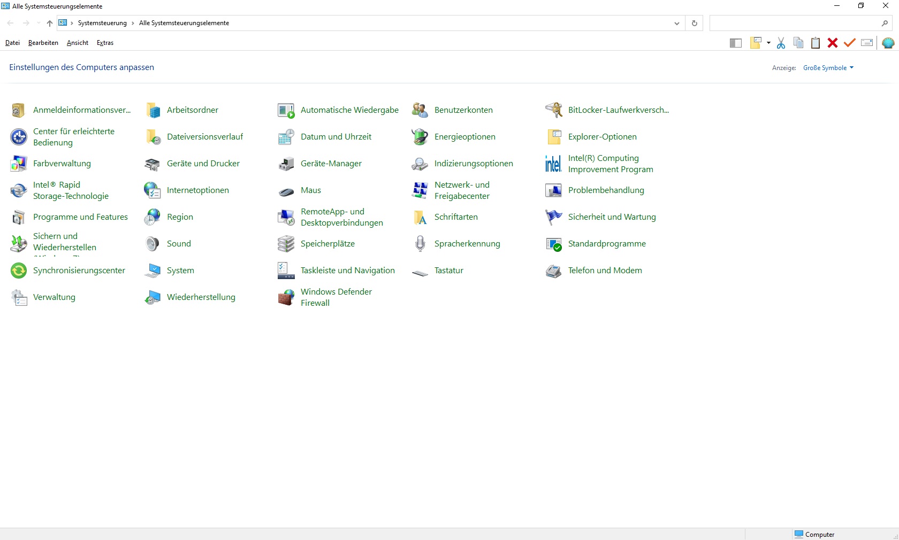The width and height of the screenshot is (899, 540).
Task: Open Datum und Uhrzeit calendar icon
Action: [x=286, y=137]
